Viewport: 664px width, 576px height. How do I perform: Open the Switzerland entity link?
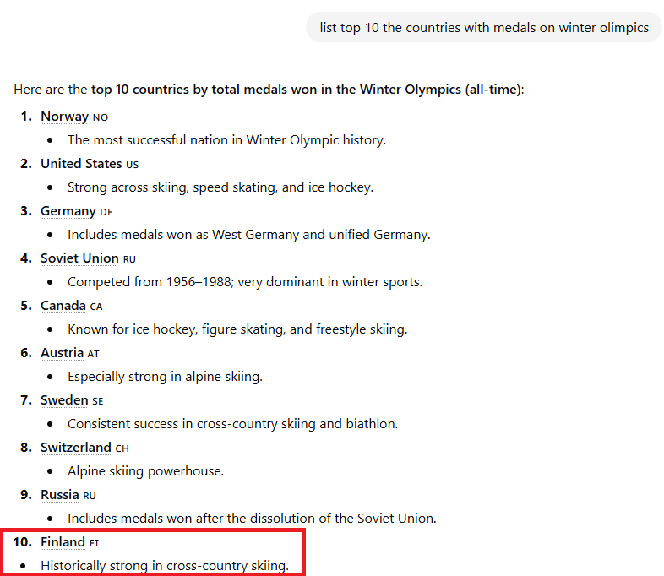point(76,448)
